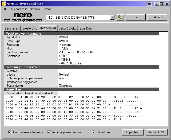The height and width of the screenshot is (140, 171).
Task: Click the MID value TYG02
Action: coord(63,48)
